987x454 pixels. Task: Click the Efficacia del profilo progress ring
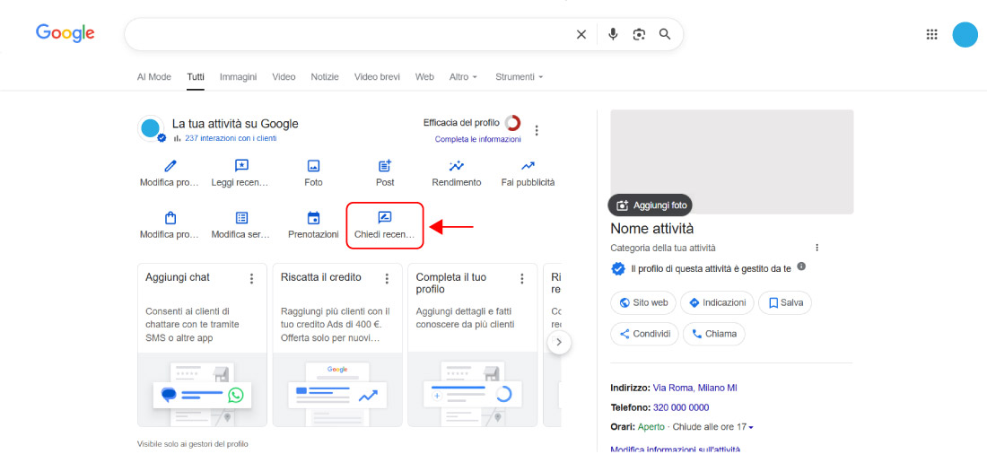point(512,123)
